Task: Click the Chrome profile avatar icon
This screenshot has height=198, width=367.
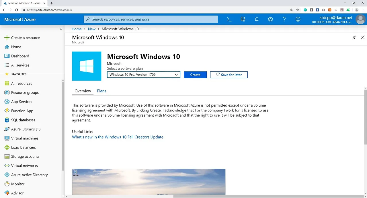Action: [357, 10]
